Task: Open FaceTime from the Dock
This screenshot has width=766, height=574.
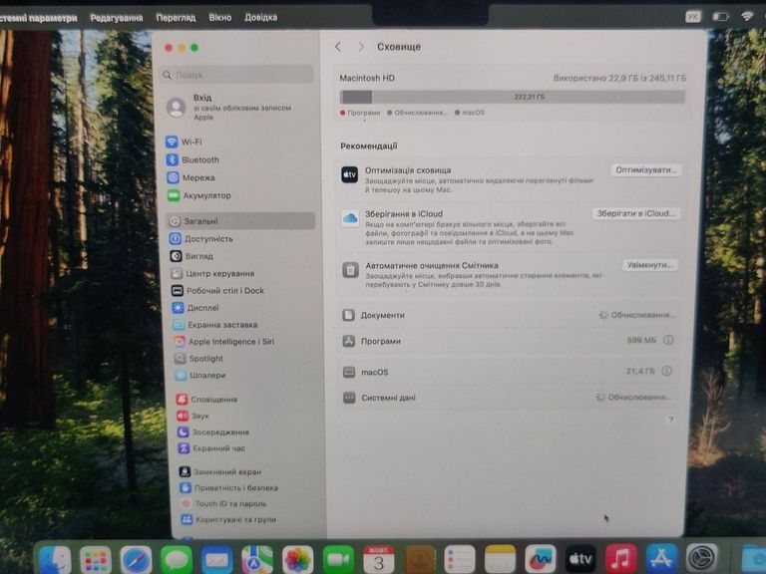Action: (338, 560)
